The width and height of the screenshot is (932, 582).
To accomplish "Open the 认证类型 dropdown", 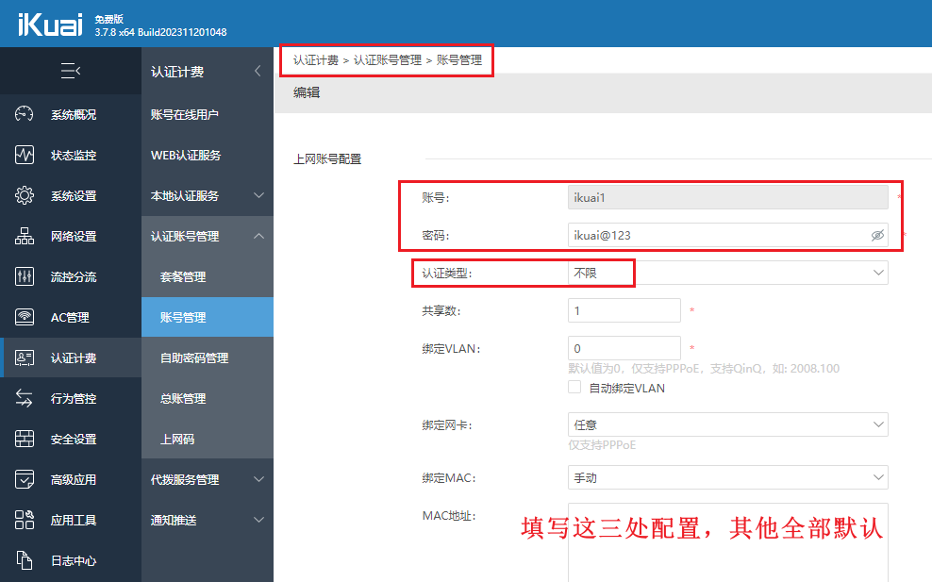I will [x=727, y=273].
